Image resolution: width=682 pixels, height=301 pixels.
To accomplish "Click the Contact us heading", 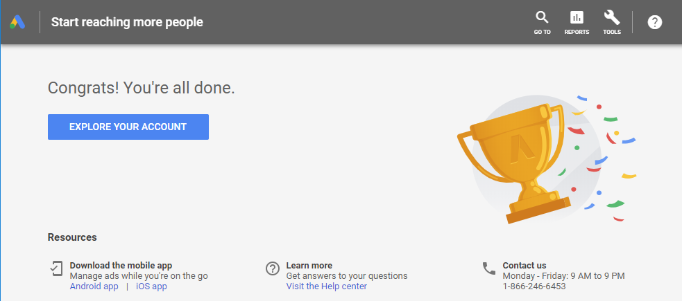I will (x=524, y=265).
